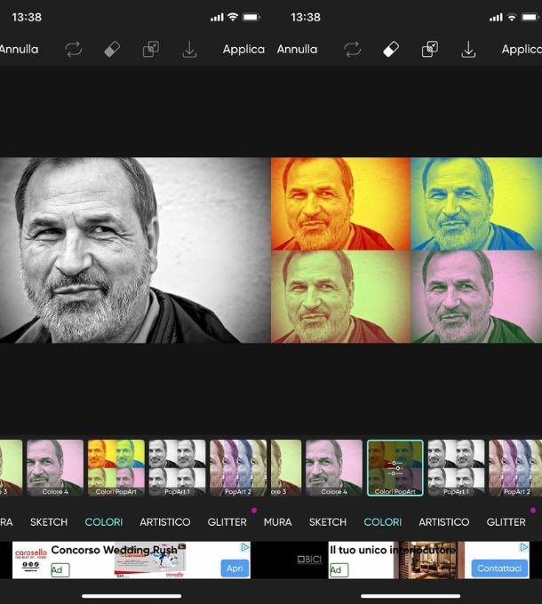Choose PopArt 1 filter in right screen
The height and width of the screenshot is (604, 542).
click(x=456, y=467)
